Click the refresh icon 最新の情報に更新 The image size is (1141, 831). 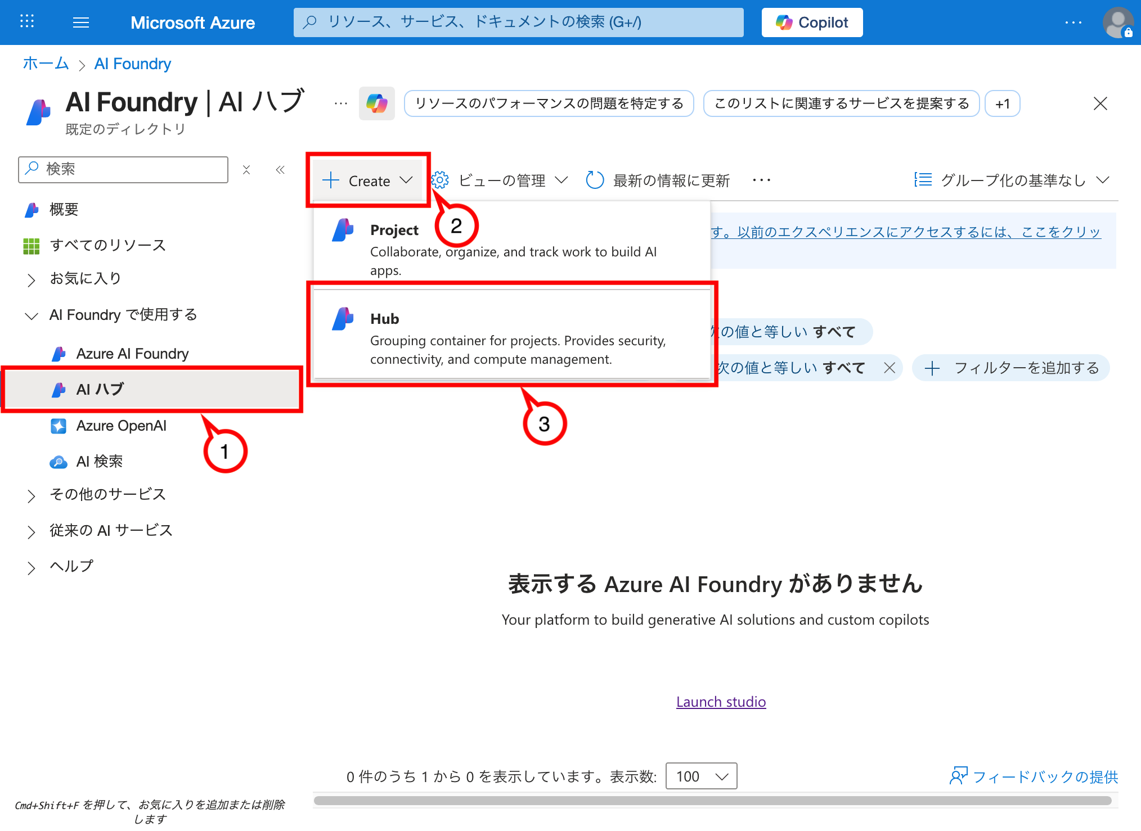coord(595,180)
